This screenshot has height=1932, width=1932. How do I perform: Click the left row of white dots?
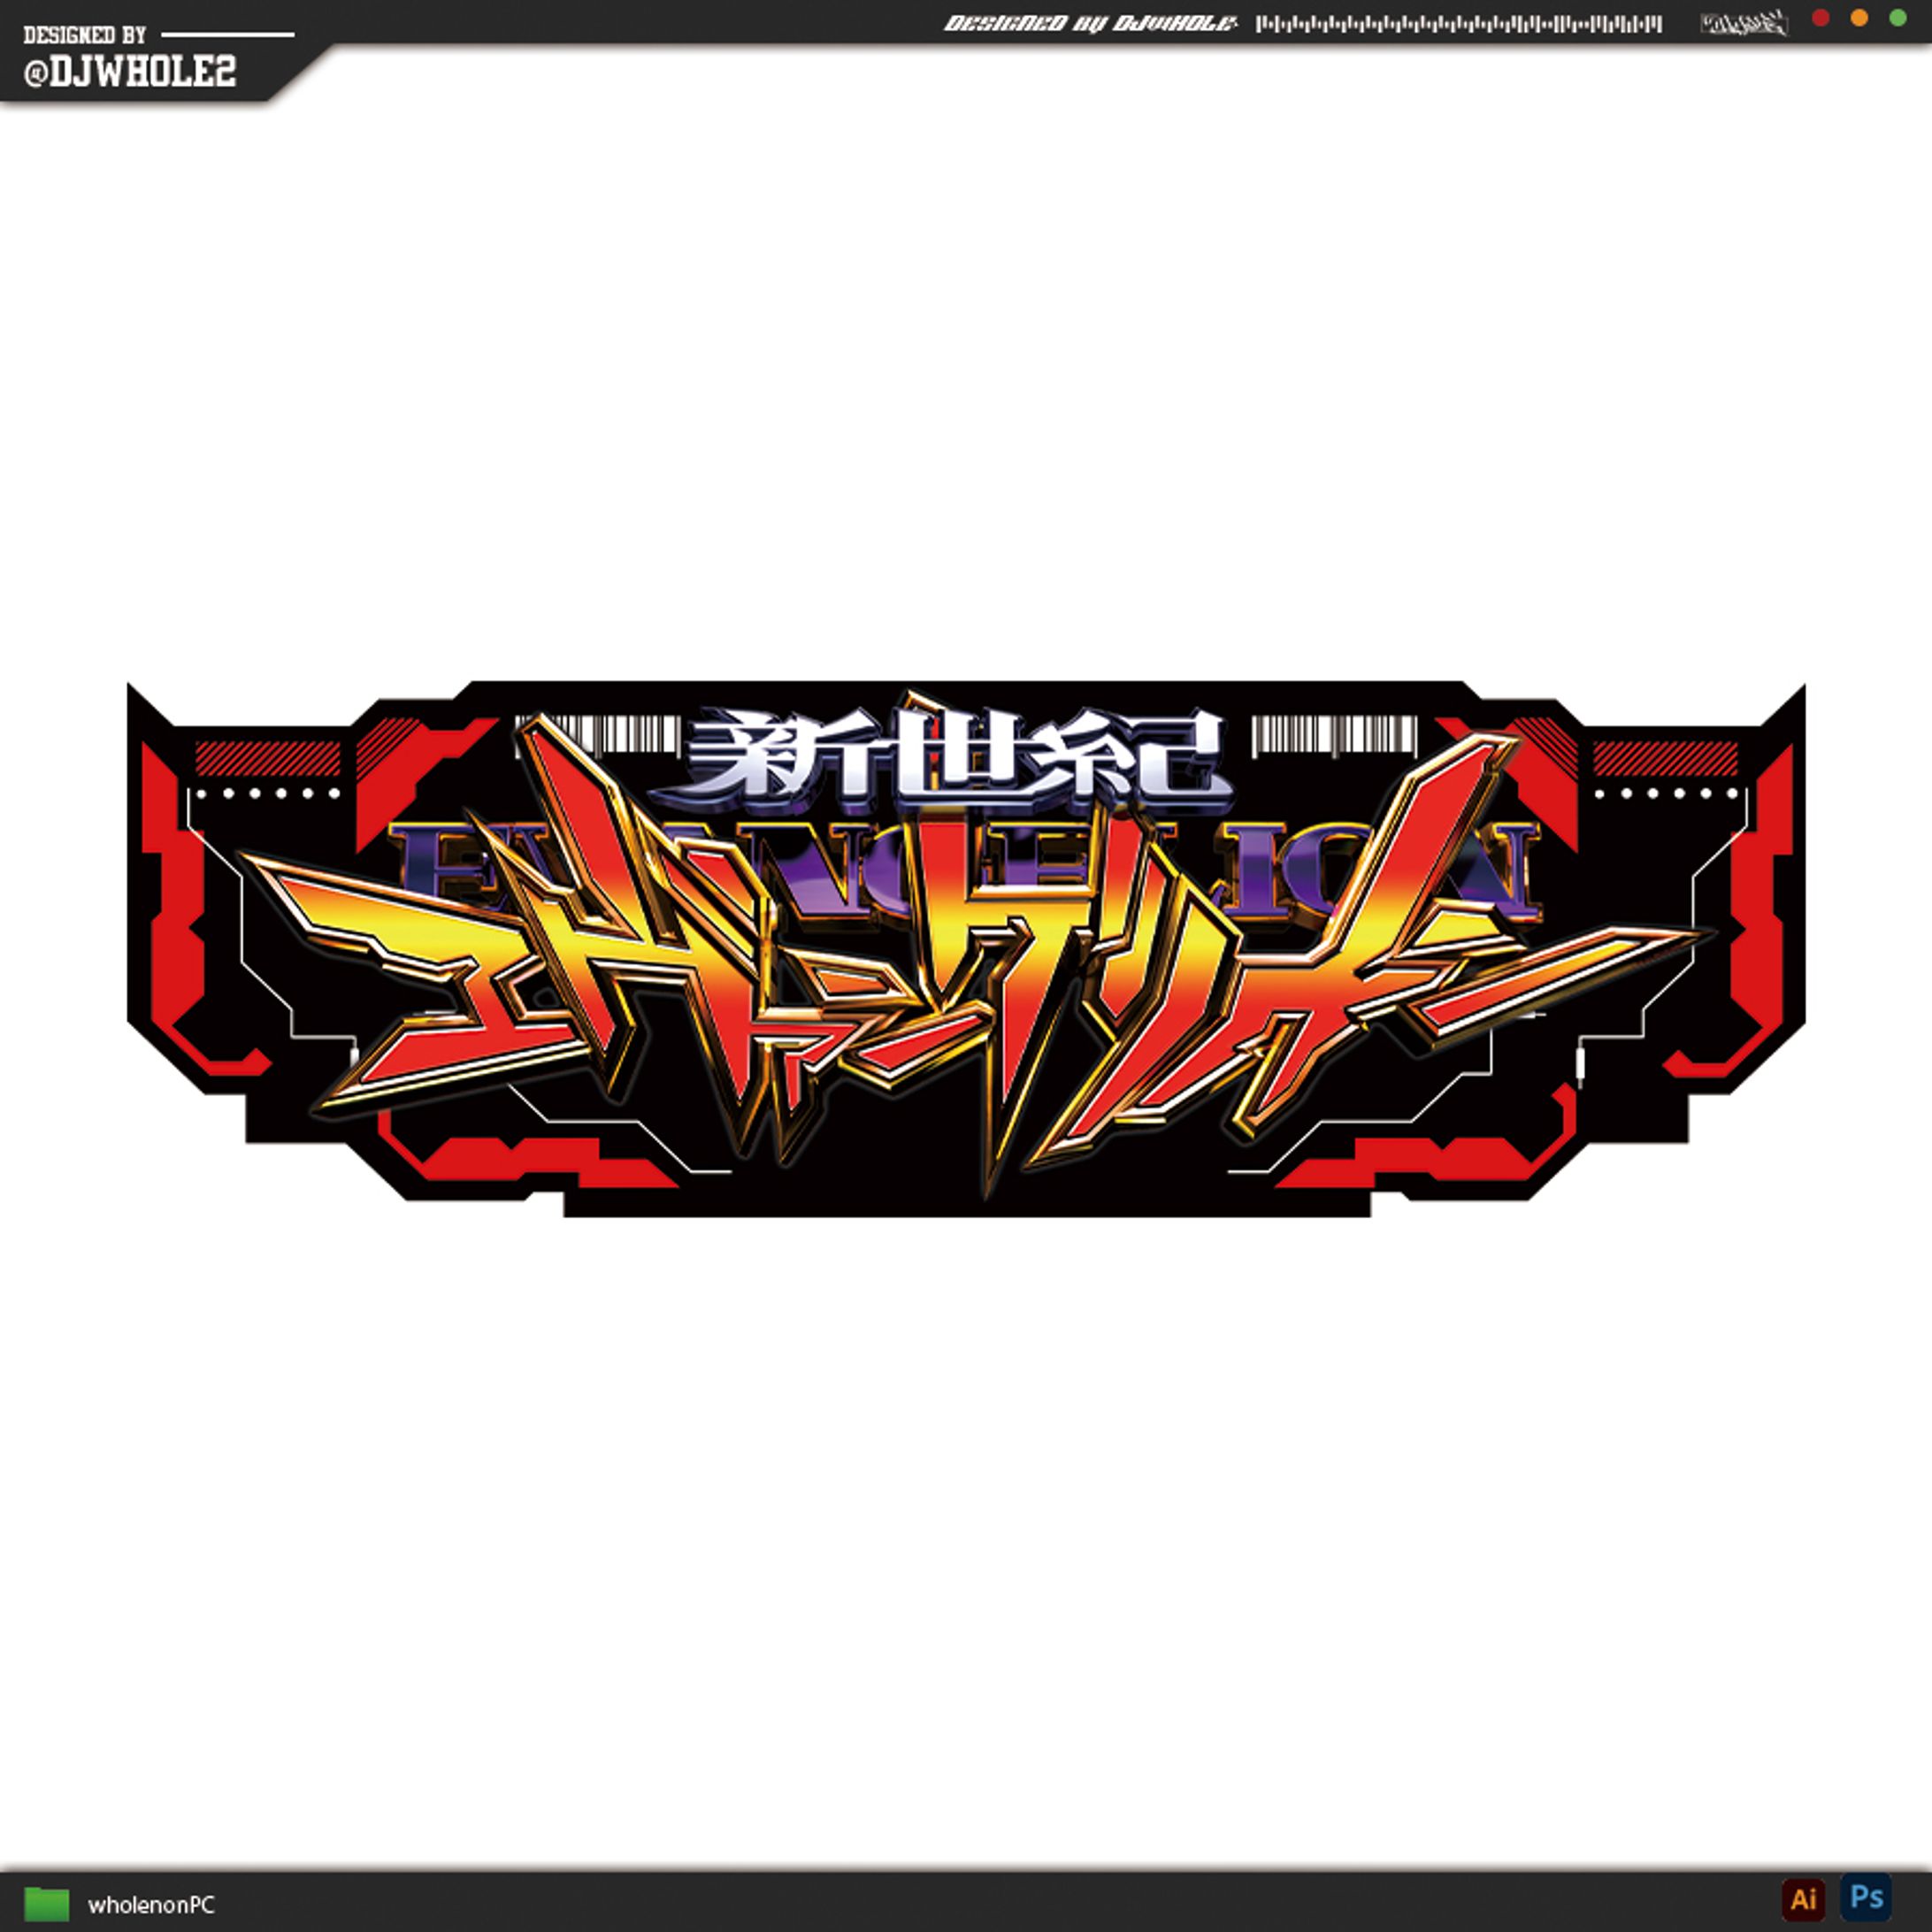point(267,793)
